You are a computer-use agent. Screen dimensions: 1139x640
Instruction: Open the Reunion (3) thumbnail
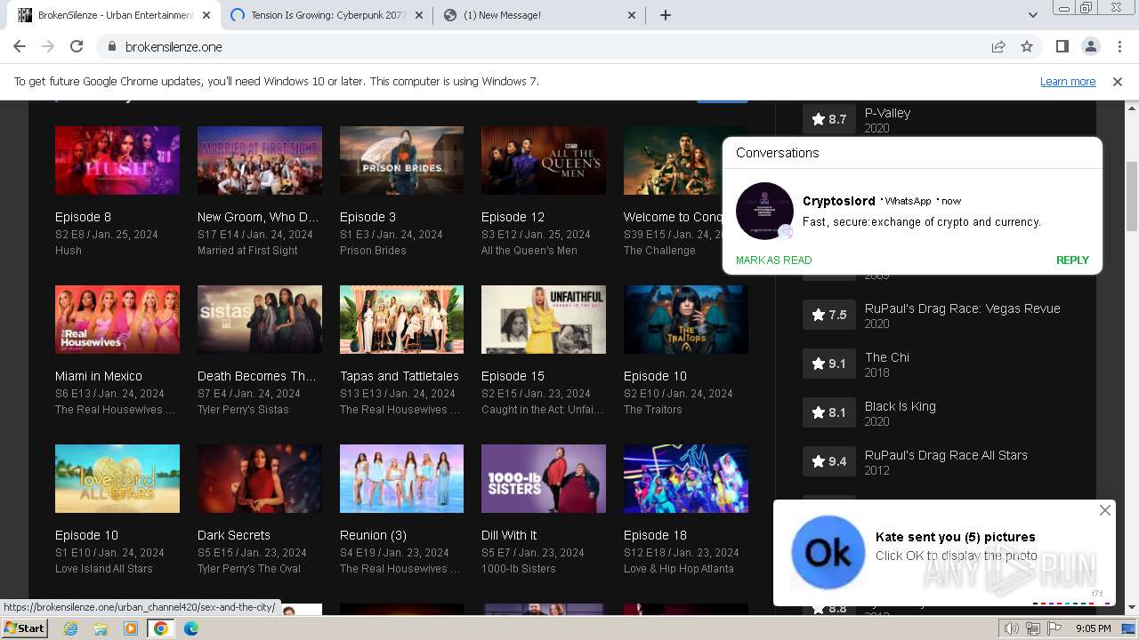[x=401, y=478]
